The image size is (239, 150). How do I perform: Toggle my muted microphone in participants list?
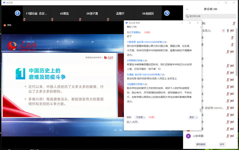234,23
